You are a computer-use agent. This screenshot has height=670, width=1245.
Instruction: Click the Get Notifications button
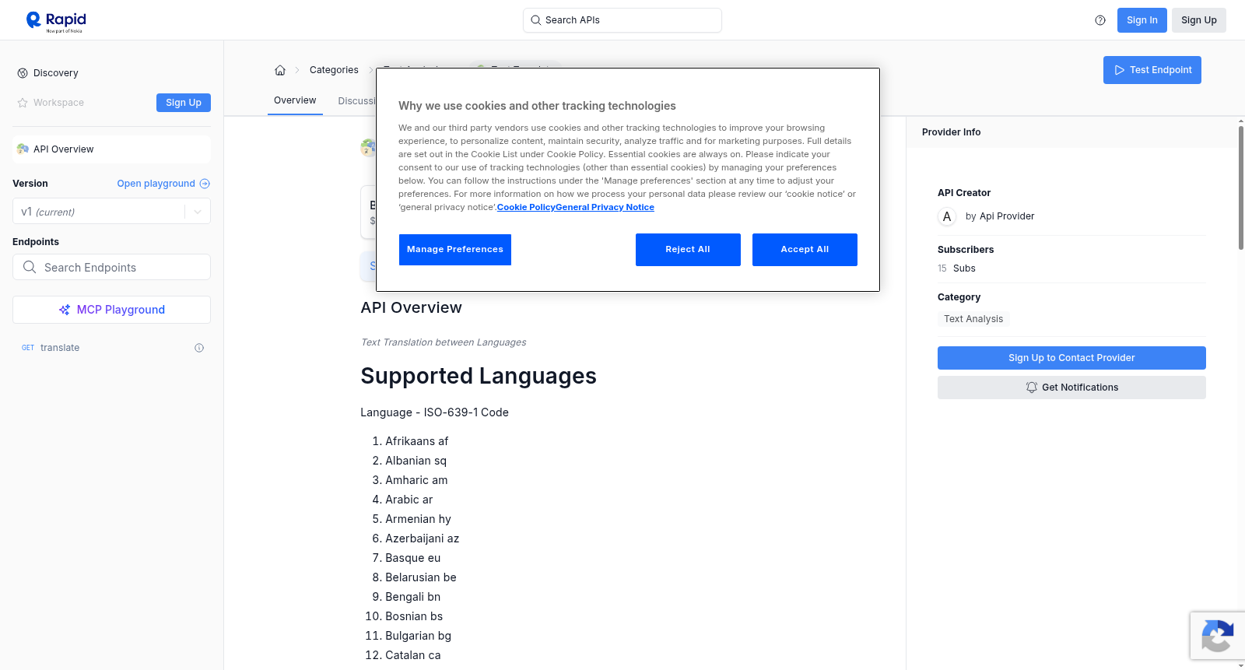[1071, 388]
